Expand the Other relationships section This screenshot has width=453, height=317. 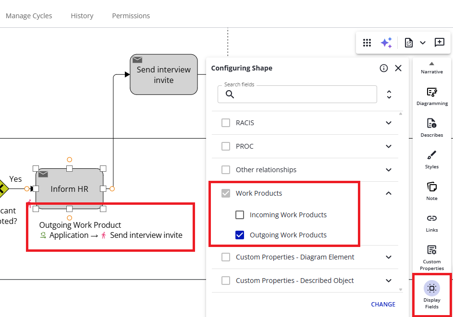[x=389, y=170]
